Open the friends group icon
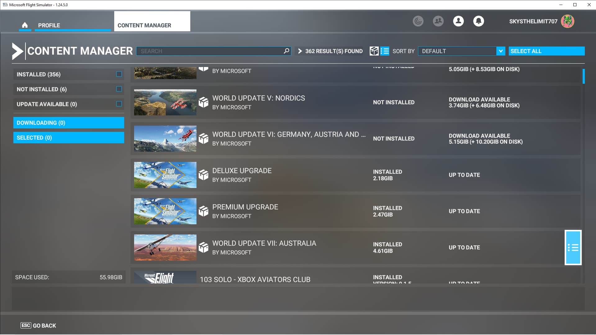This screenshot has height=335, width=596. point(438,21)
